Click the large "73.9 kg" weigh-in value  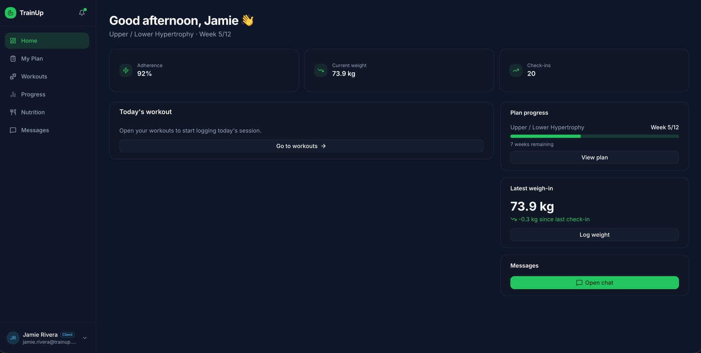click(x=532, y=206)
